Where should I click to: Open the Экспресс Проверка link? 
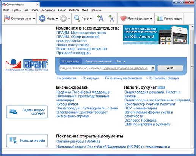140,120
